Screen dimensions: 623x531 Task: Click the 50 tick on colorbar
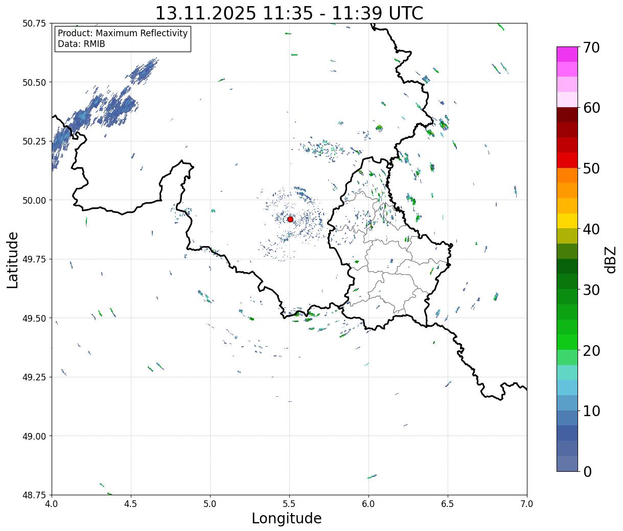[591, 168]
